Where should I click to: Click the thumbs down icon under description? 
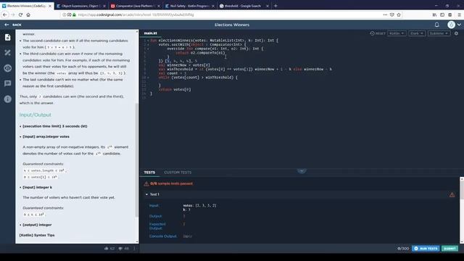pos(120,249)
